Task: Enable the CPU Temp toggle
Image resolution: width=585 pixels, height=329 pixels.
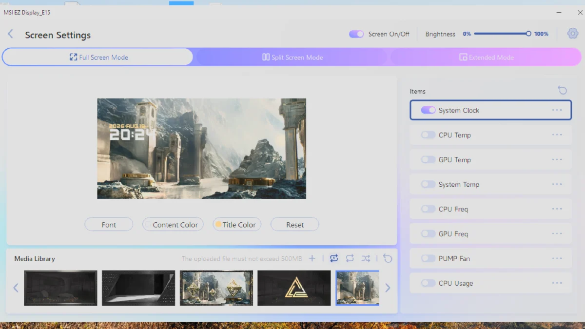Action: (428, 135)
